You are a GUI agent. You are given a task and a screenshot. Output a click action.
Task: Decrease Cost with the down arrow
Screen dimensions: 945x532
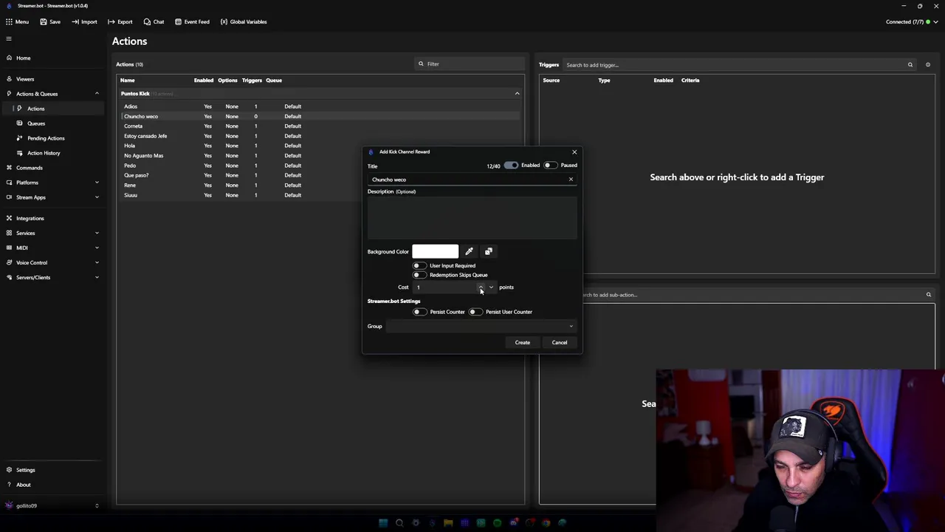(x=491, y=287)
